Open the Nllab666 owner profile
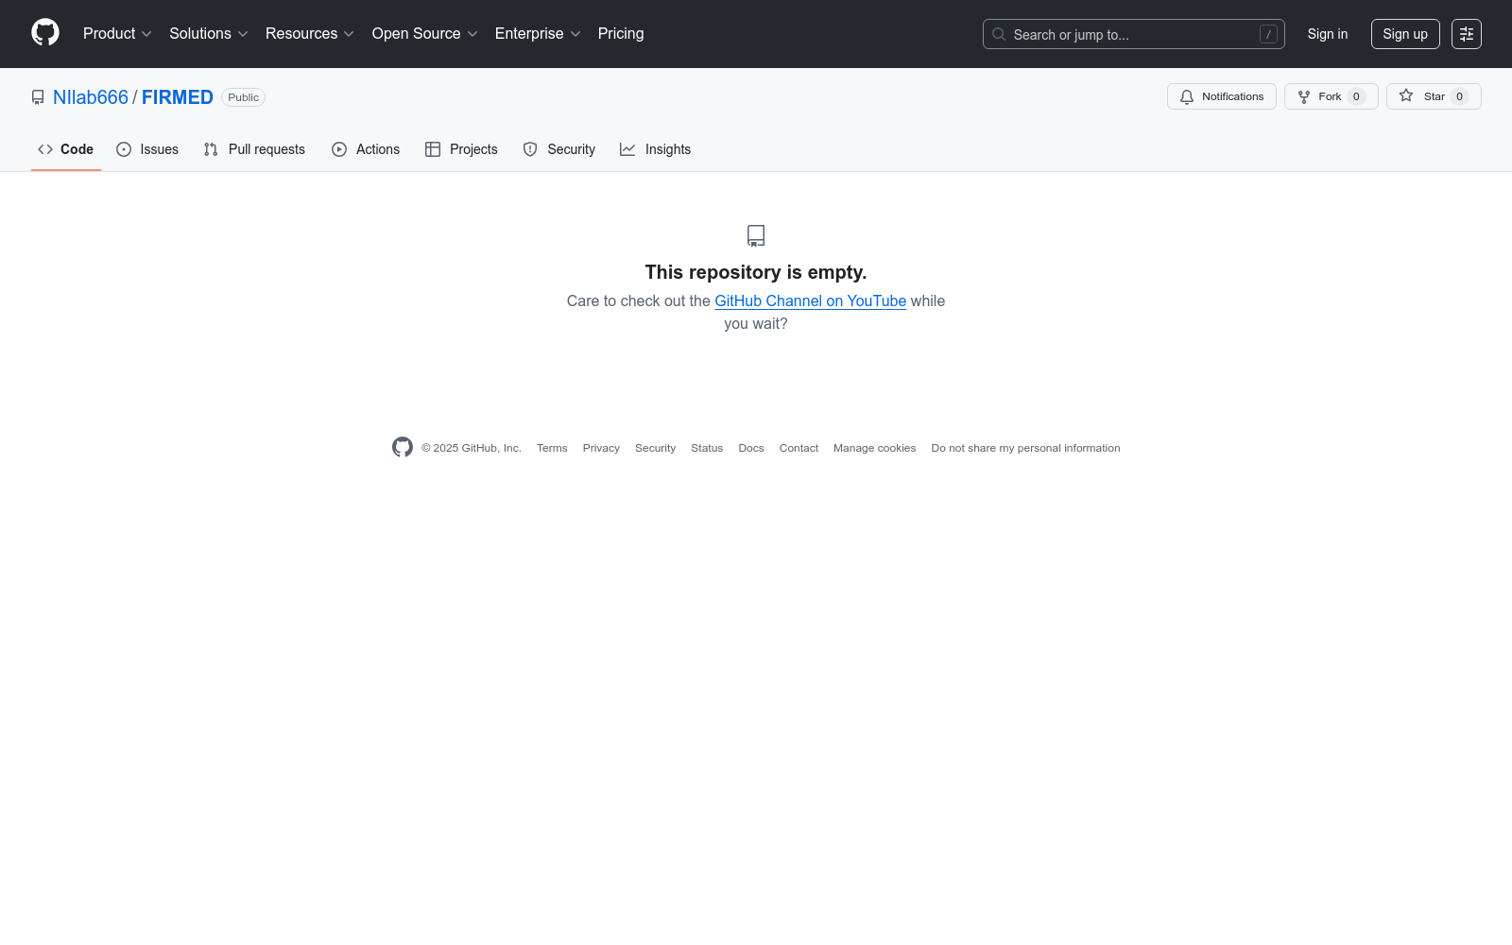Screen dimensions: 1512x945 click(x=91, y=97)
